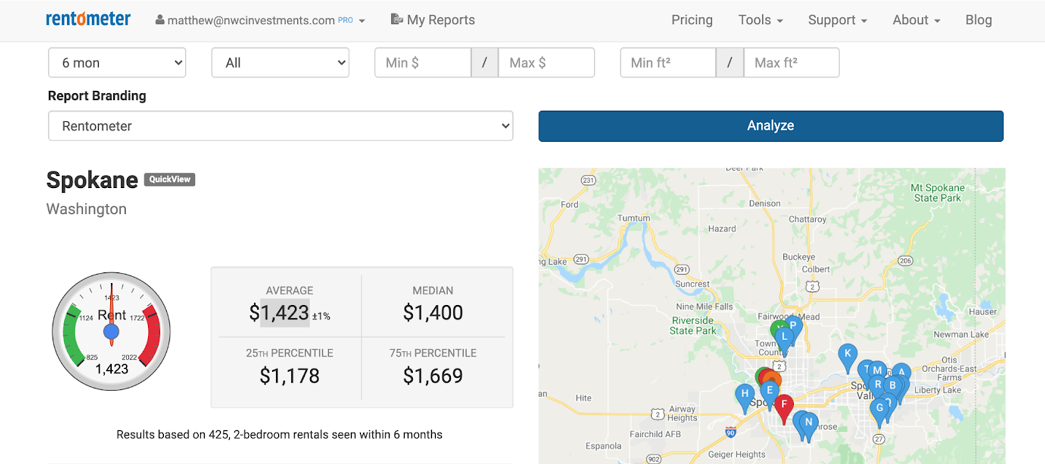Select map marker N
Viewport: 1045px width, 464px height.
point(809,426)
